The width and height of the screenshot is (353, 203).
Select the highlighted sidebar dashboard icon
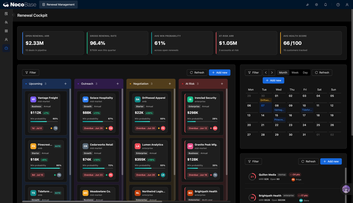(6, 48)
